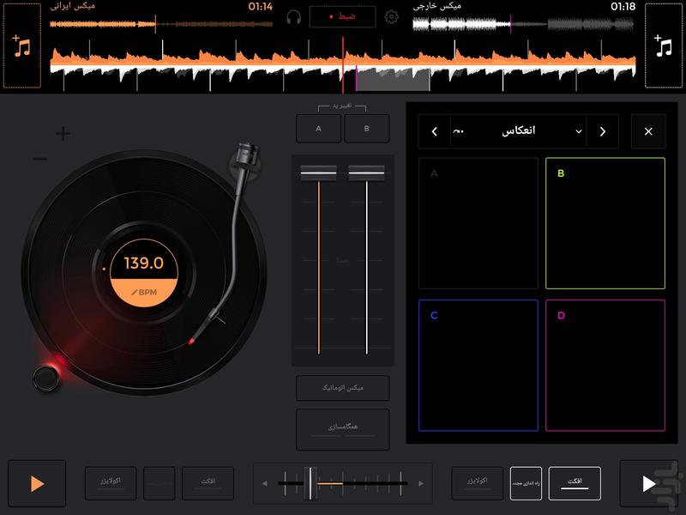
Task: Decrease pitch with the minus icon
Action: pyautogui.click(x=39, y=160)
